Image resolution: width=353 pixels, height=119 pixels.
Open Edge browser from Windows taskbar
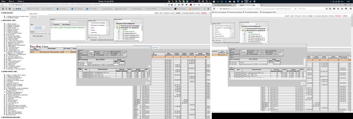(x=226, y=2)
